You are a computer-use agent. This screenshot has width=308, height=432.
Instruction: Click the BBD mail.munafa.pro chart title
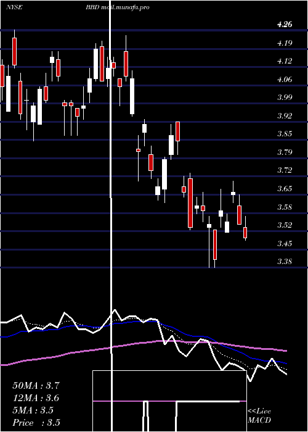[x=118, y=7]
